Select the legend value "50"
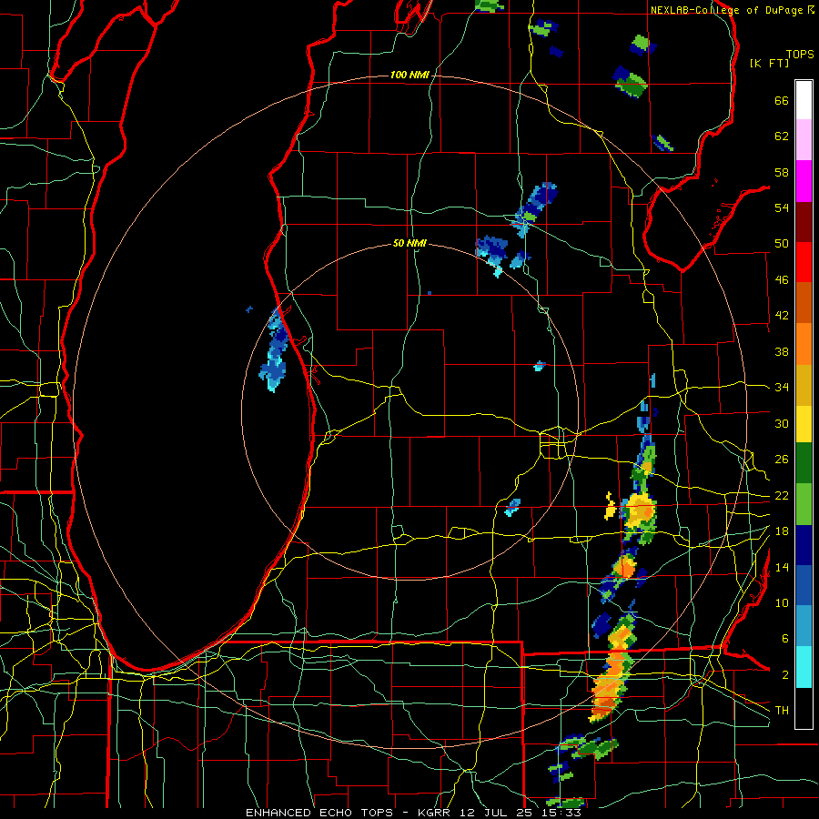819x819 pixels. click(782, 244)
